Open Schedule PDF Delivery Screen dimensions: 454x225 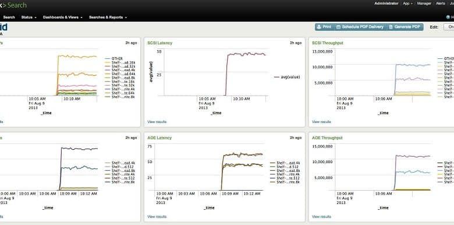click(x=360, y=27)
